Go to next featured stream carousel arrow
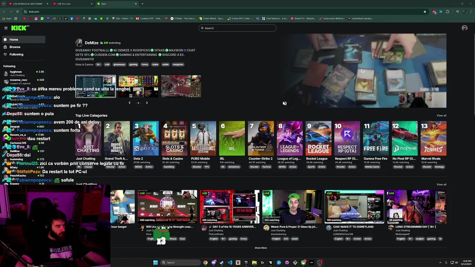The image size is (475, 267). [147, 103]
